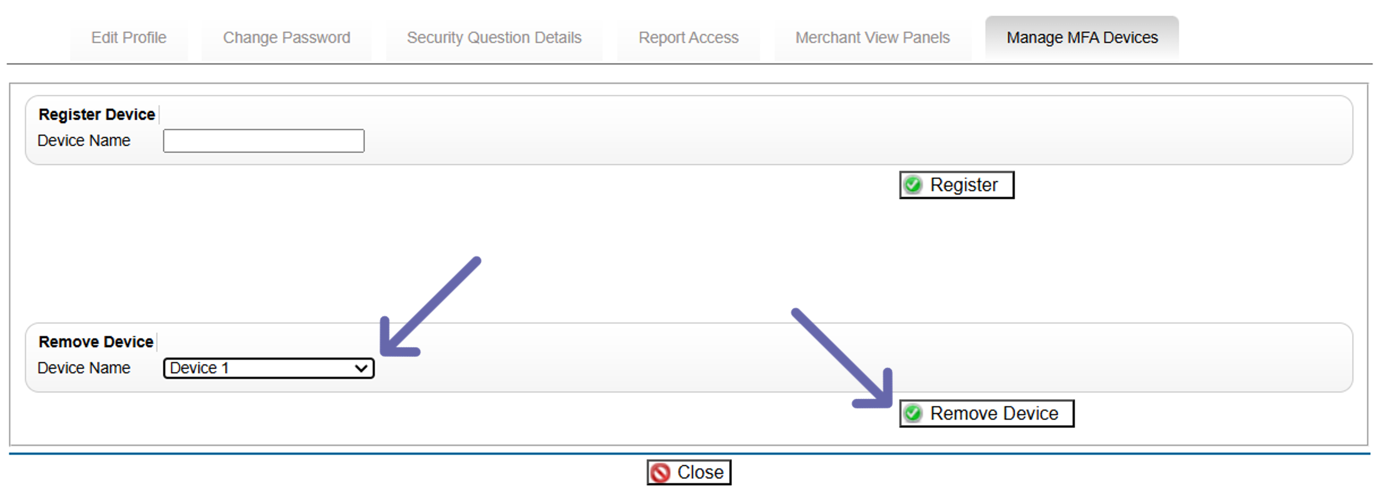Viewport: 1392px width, 503px height.
Task: Switch to the Change Password tab
Action: click(286, 38)
